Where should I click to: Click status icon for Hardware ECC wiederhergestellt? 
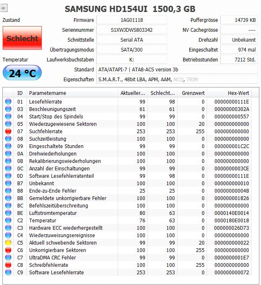tap(8, 228)
